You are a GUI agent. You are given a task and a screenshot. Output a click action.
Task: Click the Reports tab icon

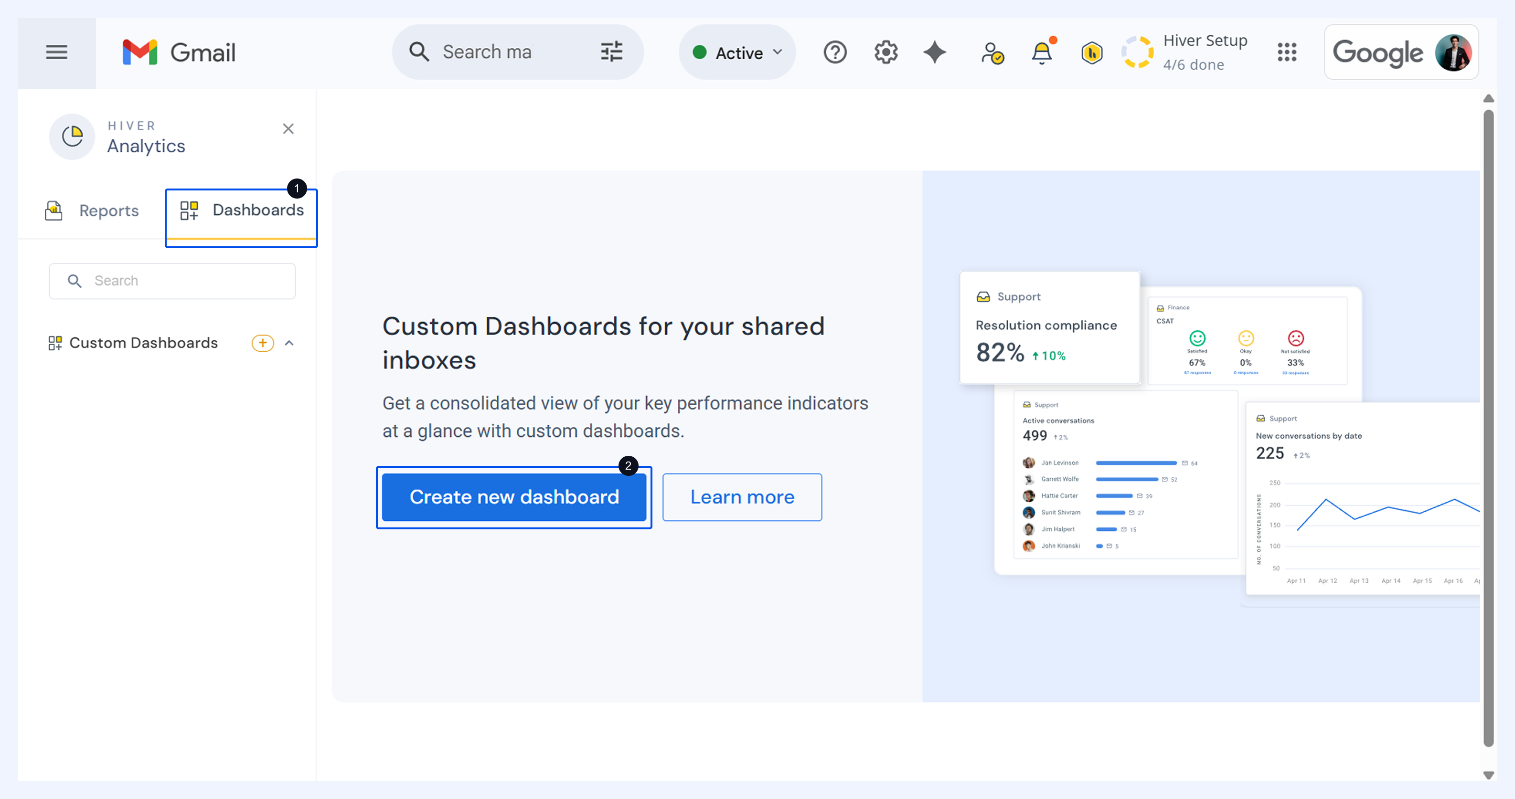coord(53,210)
